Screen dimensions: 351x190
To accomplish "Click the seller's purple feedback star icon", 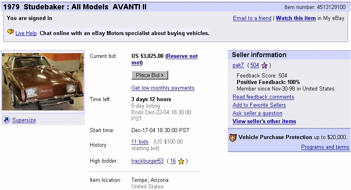I will (x=264, y=65).
